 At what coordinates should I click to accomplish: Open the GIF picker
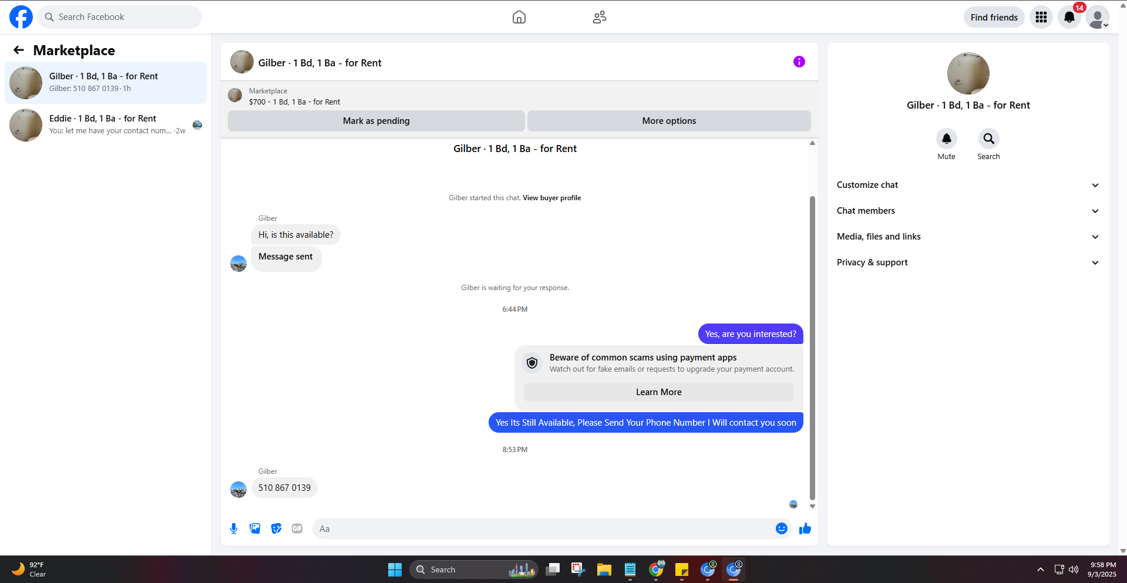click(x=297, y=528)
